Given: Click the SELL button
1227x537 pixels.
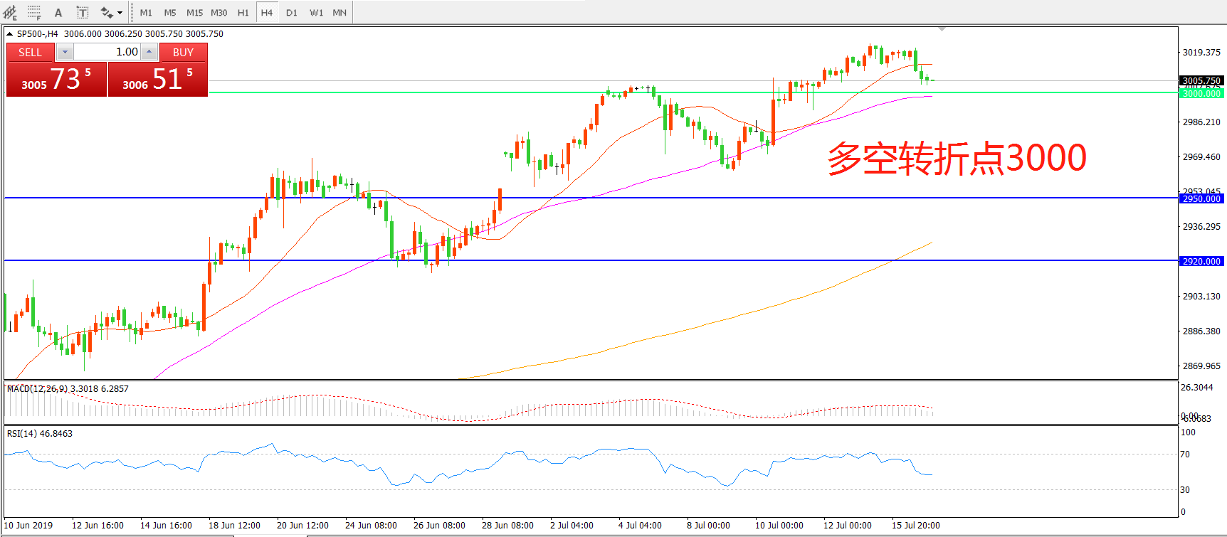Looking at the screenshot, I should point(30,52).
